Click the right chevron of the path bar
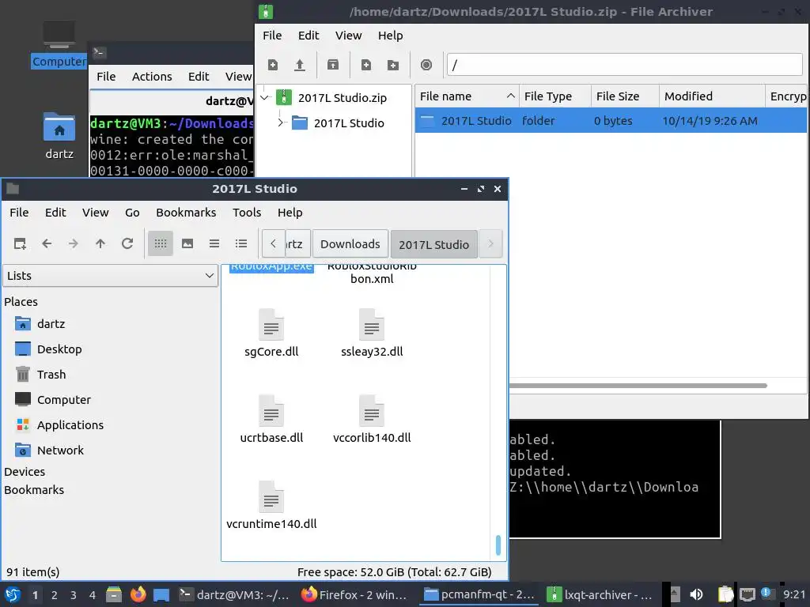Screen dimensions: 810x607 [x=490, y=243]
